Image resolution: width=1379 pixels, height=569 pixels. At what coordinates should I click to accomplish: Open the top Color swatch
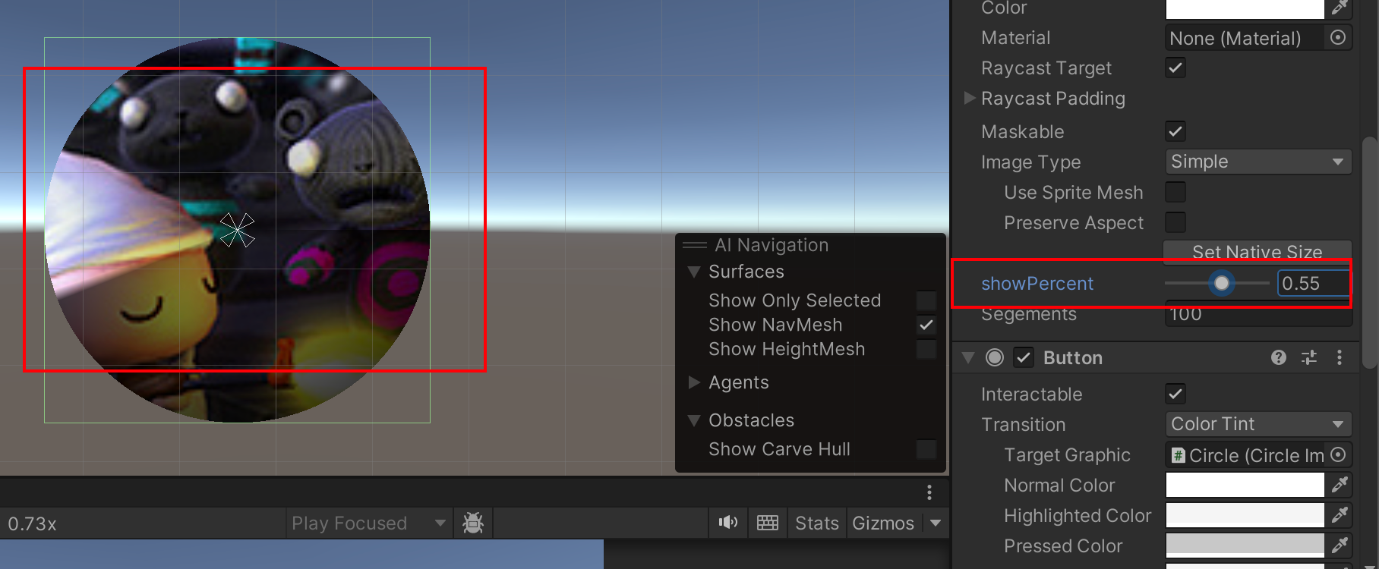[x=1245, y=8]
